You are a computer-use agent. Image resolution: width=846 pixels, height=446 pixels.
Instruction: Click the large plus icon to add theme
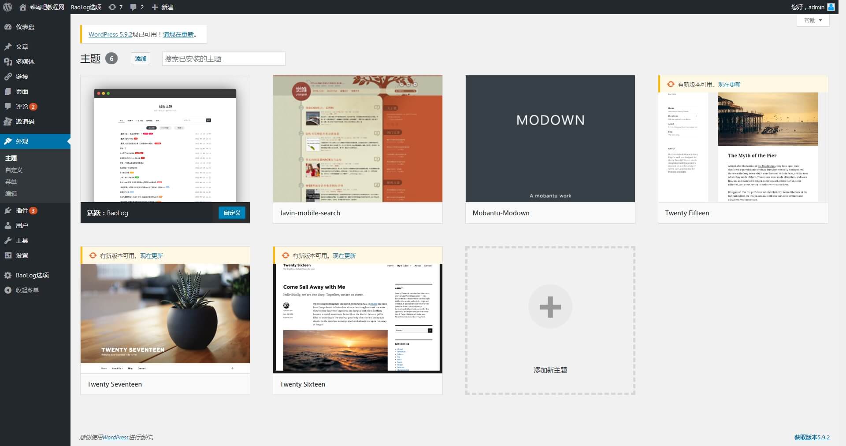pyautogui.click(x=550, y=307)
